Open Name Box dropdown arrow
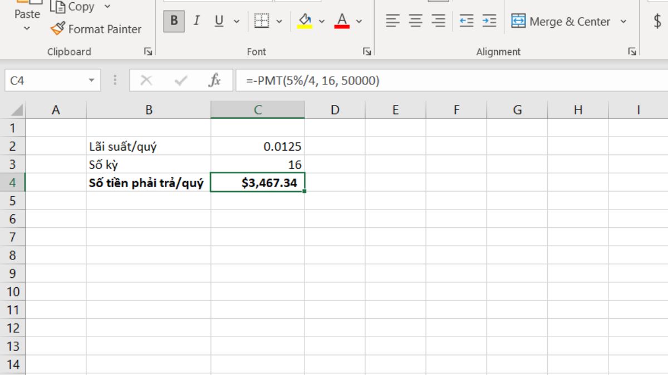Viewport: 668px width, 375px height. pos(91,81)
